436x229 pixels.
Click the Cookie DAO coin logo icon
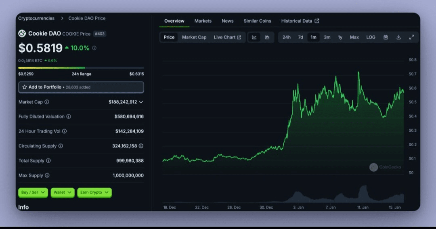22,34
